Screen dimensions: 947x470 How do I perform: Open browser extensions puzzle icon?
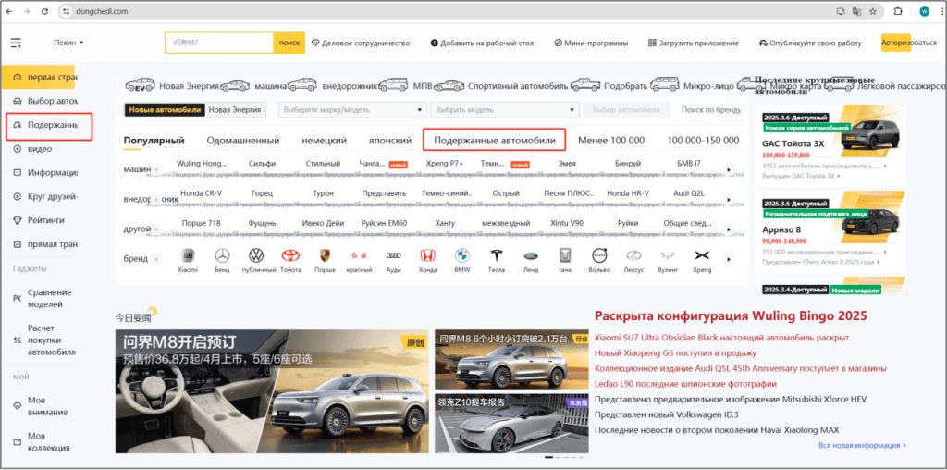click(x=898, y=11)
